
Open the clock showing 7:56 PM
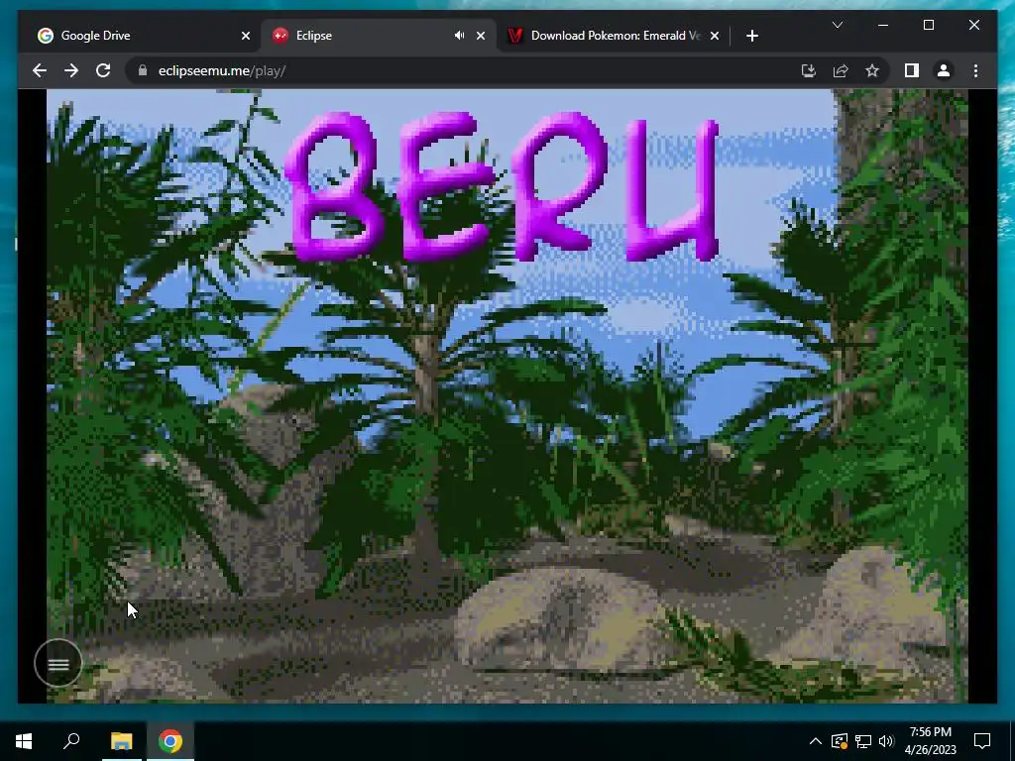(930, 741)
